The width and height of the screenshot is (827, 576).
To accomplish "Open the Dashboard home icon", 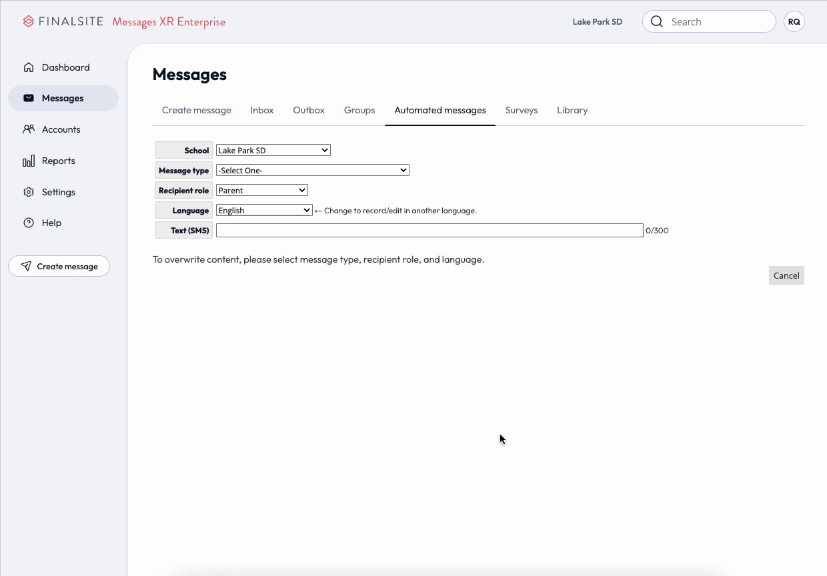I will tap(28, 67).
